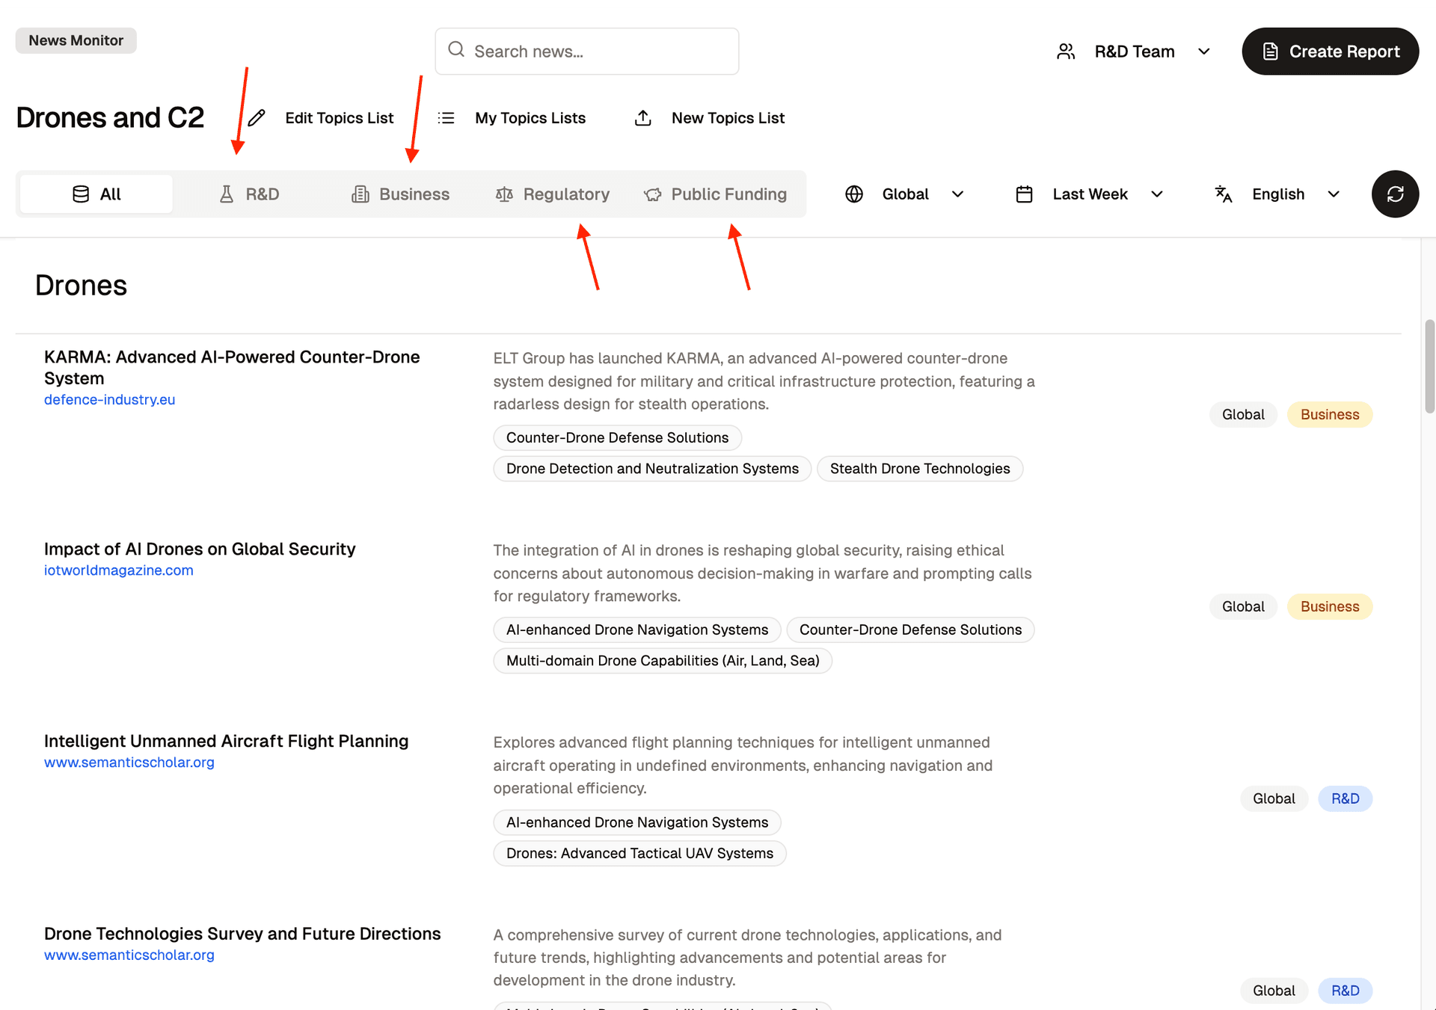Click the R&D badge on Flight Planning article
Image resolution: width=1436 pixels, height=1010 pixels.
[x=1345, y=799]
